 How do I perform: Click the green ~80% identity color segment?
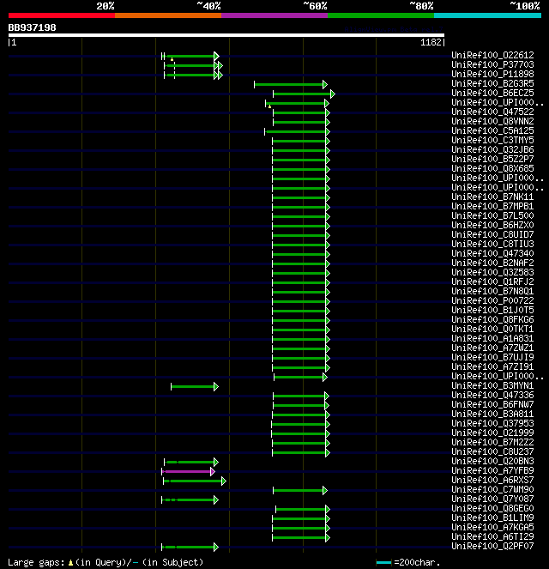(381, 15)
